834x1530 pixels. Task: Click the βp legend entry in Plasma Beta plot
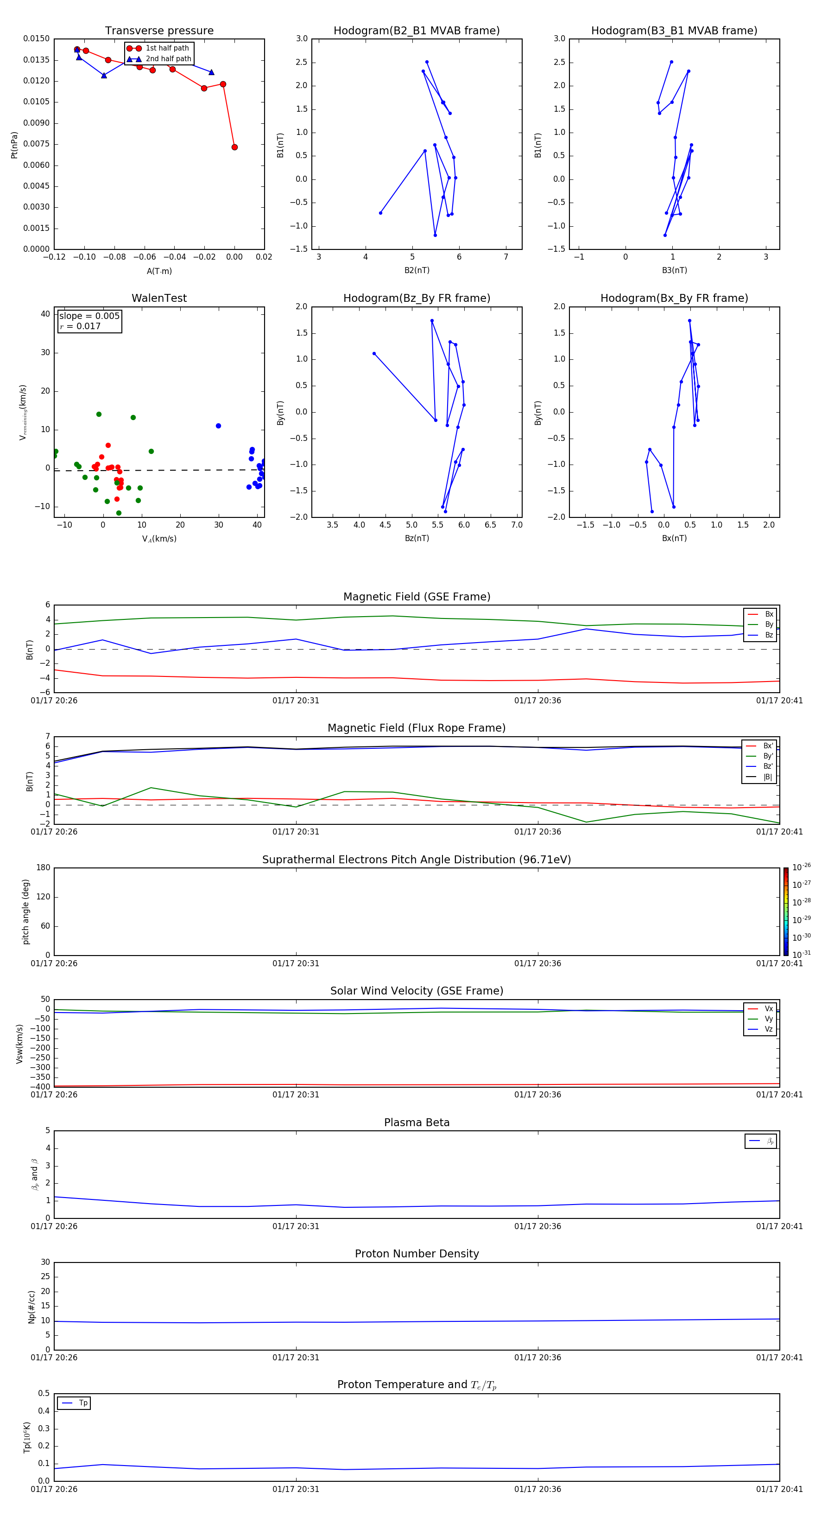coord(761,1141)
